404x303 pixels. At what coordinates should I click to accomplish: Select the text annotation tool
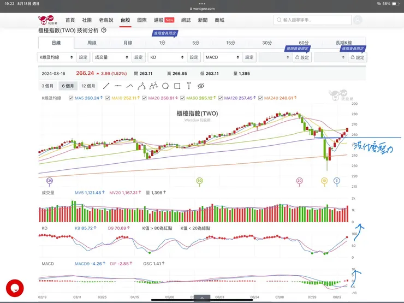coord(189,86)
